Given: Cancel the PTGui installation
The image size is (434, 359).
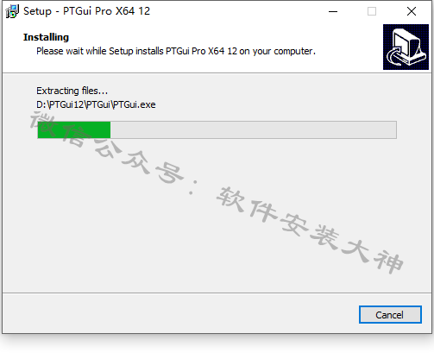Looking at the screenshot, I should 390,315.
